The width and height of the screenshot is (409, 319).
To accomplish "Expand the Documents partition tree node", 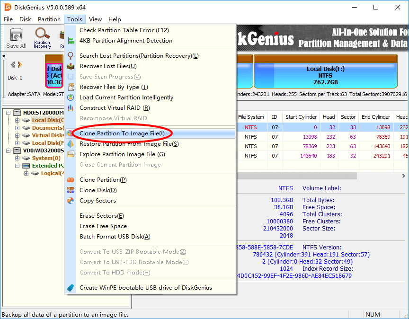I will click(x=17, y=128).
